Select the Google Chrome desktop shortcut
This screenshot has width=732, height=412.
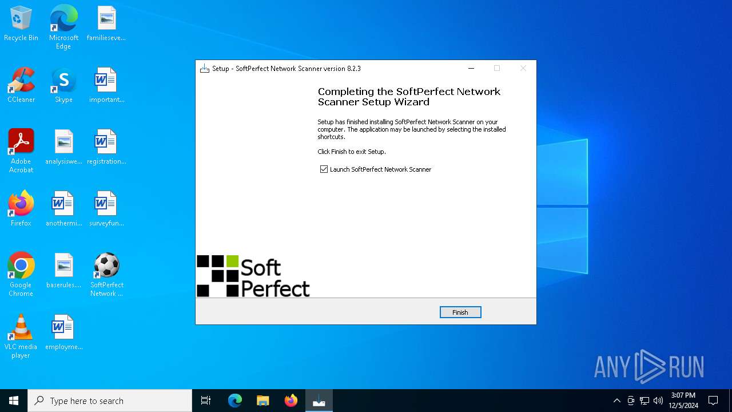(x=21, y=275)
